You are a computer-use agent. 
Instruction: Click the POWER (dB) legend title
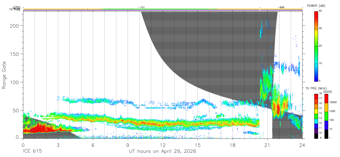[x=316, y=6]
